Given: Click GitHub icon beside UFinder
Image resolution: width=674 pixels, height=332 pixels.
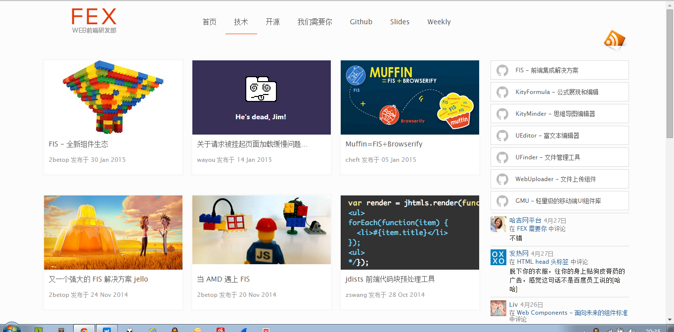Looking at the screenshot, I should point(502,157).
